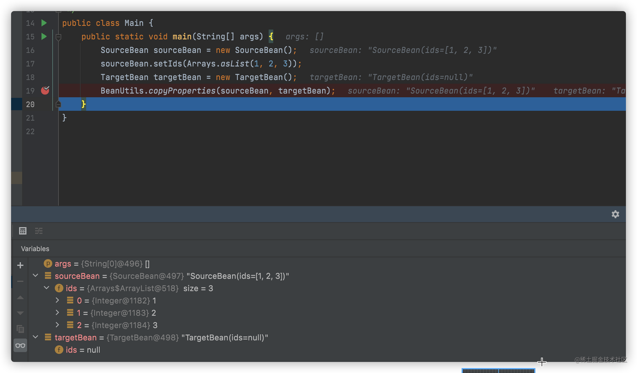Screen dimensions: 637x373
Task: Click copyProperties method call in line 19
Action: [182, 91]
